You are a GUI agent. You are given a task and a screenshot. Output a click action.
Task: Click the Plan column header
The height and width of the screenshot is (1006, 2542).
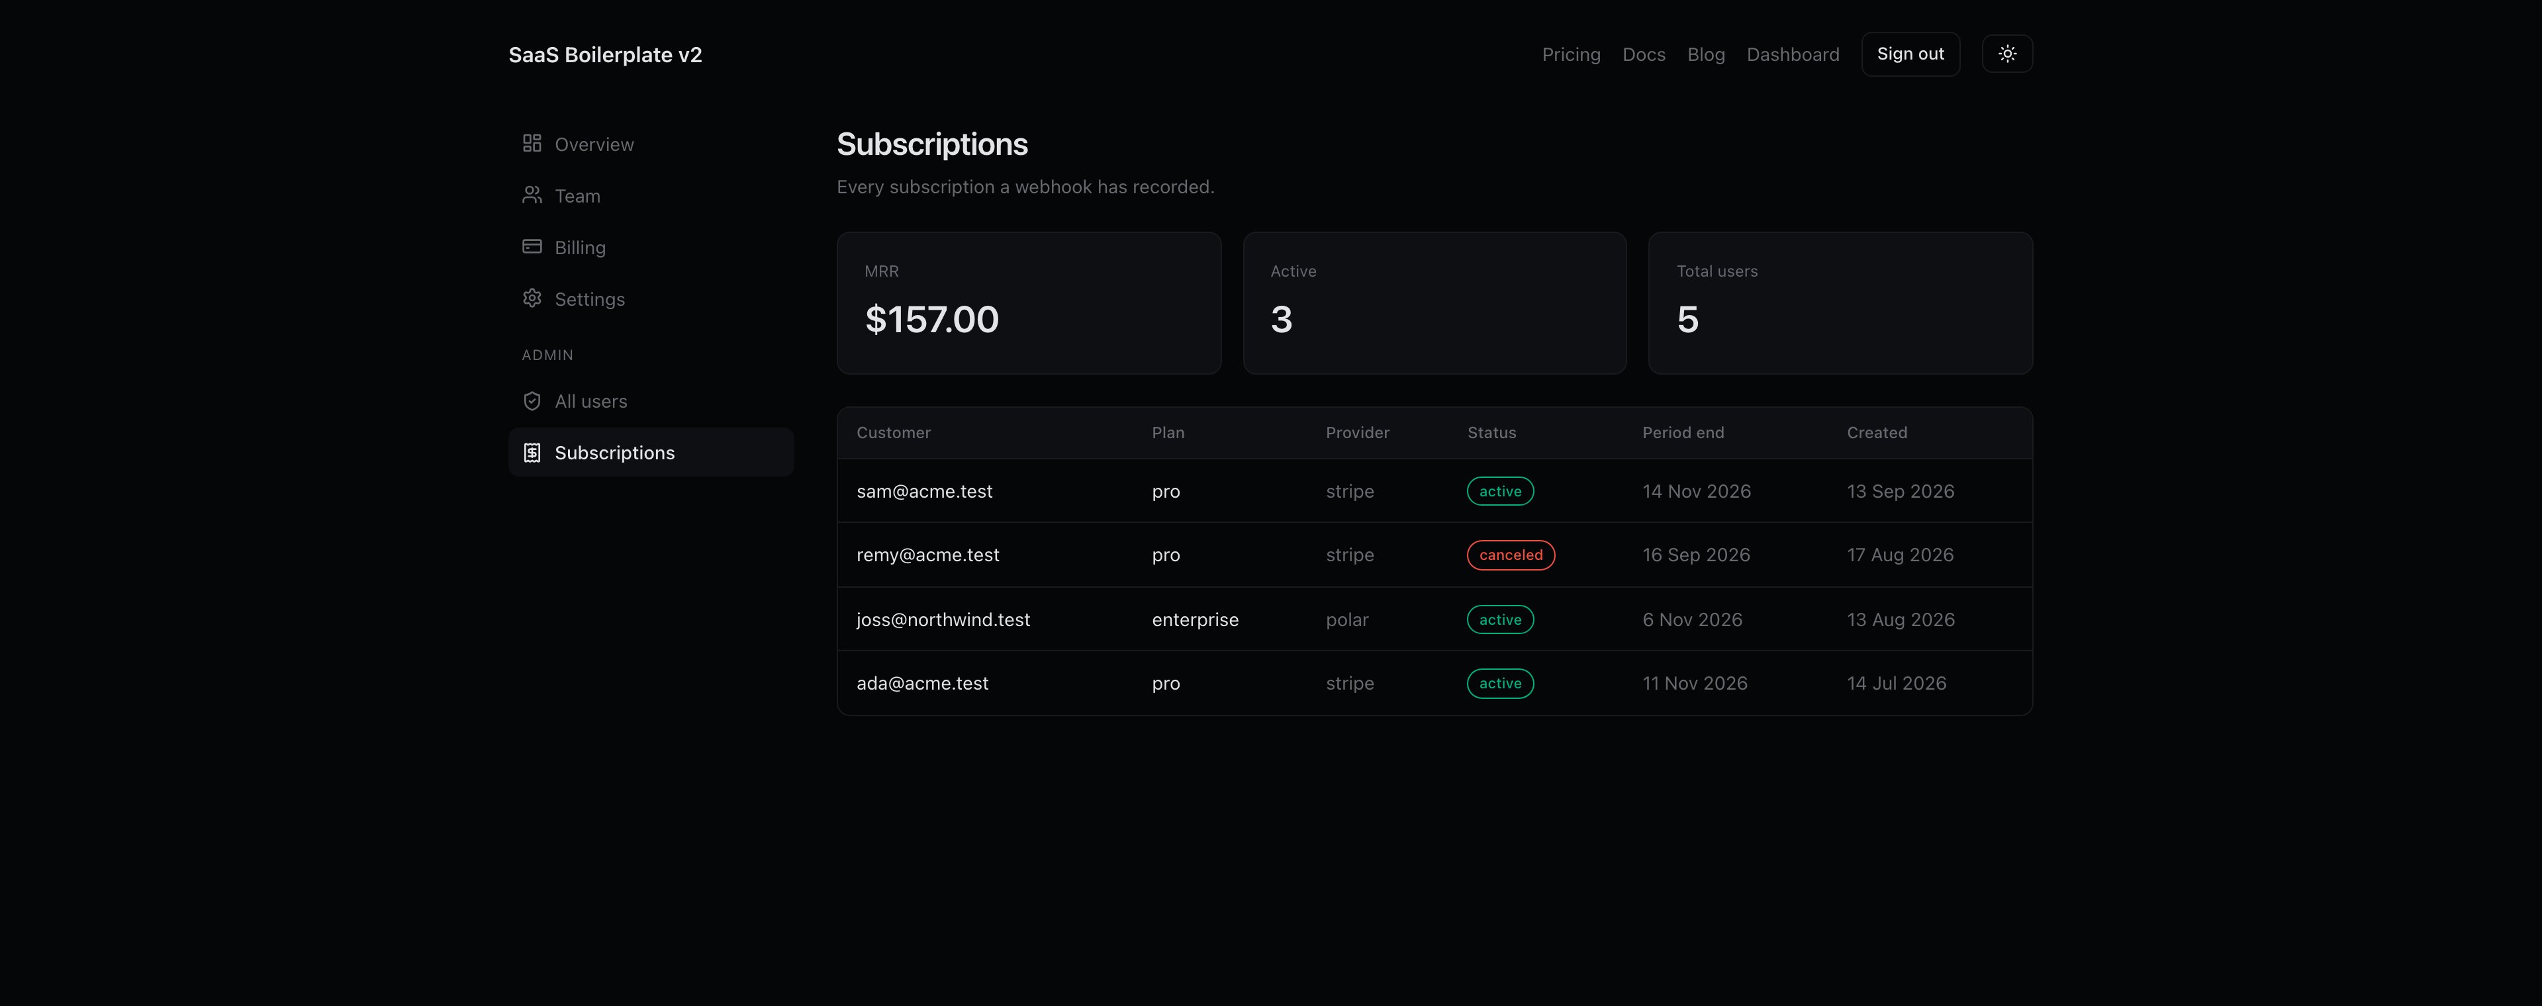tap(1167, 432)
